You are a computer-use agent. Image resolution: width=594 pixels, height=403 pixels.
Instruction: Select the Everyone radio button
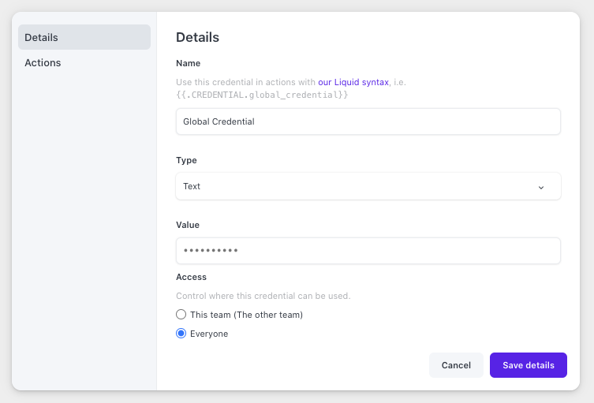point(181,334)
